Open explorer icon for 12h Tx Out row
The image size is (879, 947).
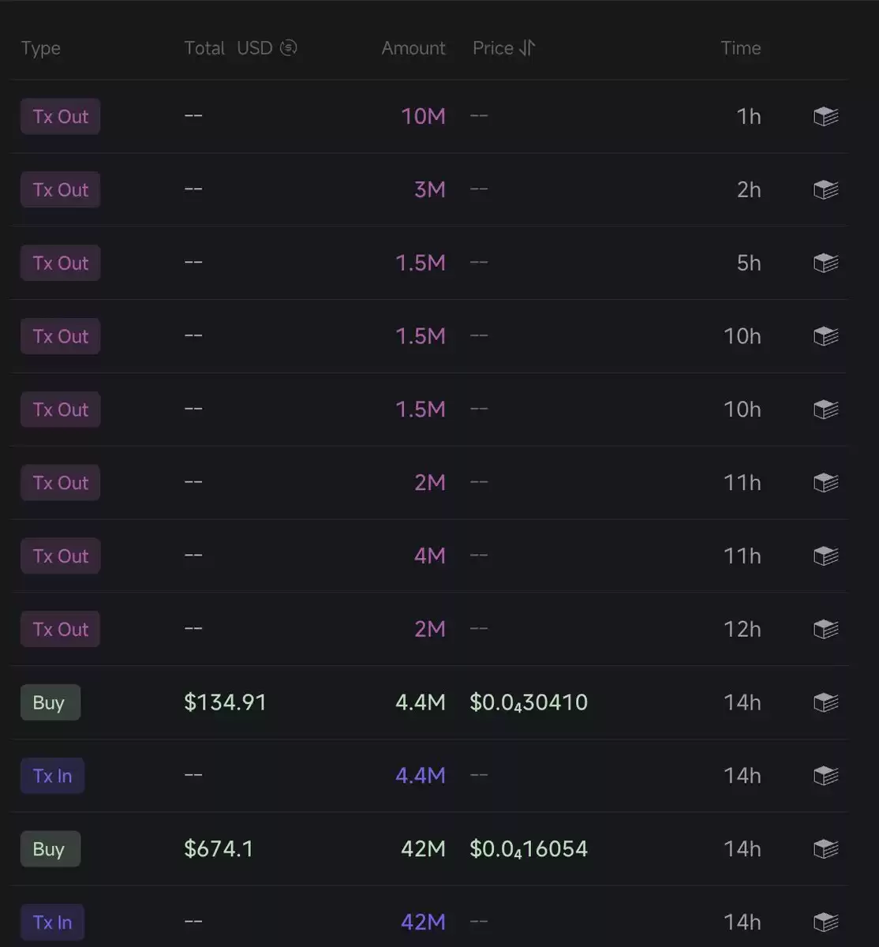(x=825, y=629)
